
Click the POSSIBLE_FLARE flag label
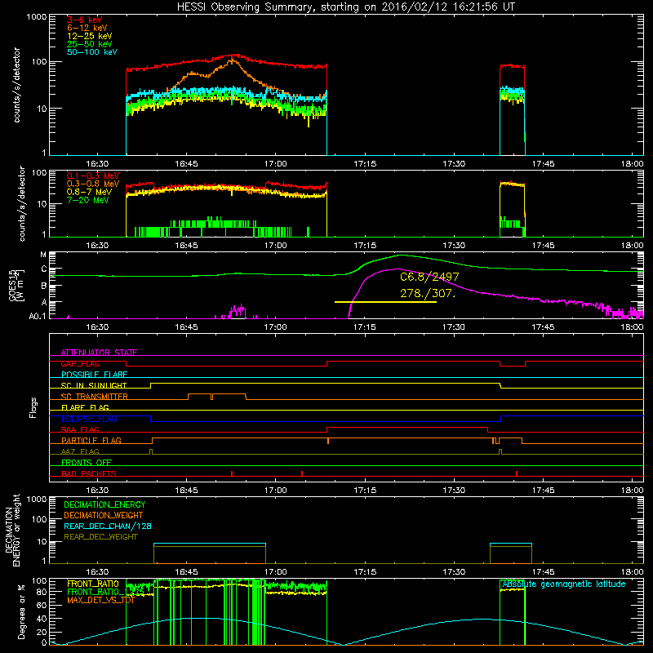pos(94,375)
